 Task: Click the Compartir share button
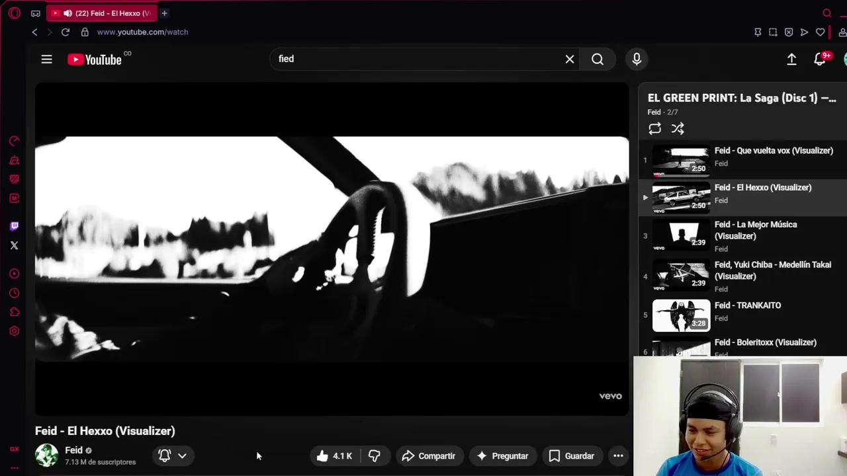[x=428, y=456]
